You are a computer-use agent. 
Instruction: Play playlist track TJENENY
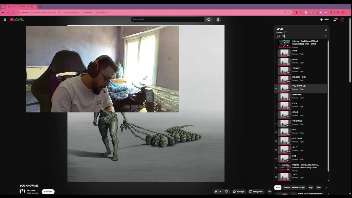click(301, 70)
